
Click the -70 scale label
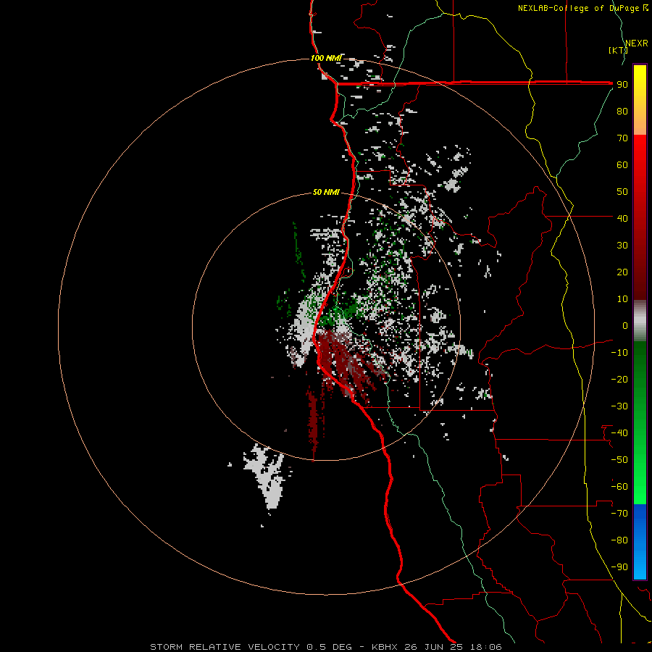tap(619, 513)
